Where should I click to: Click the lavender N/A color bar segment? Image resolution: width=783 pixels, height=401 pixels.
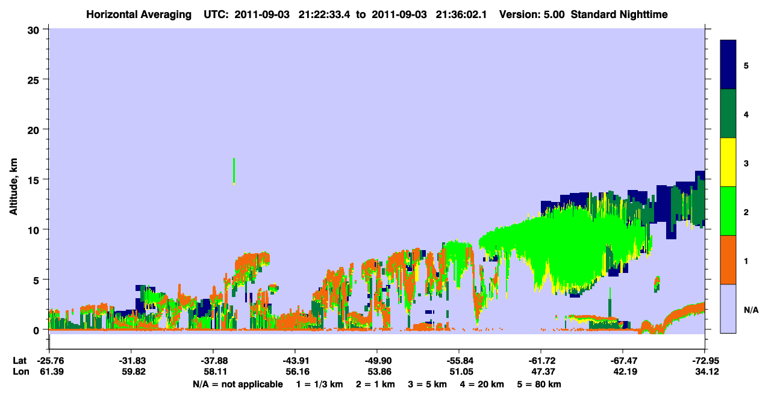pos(728,308)
